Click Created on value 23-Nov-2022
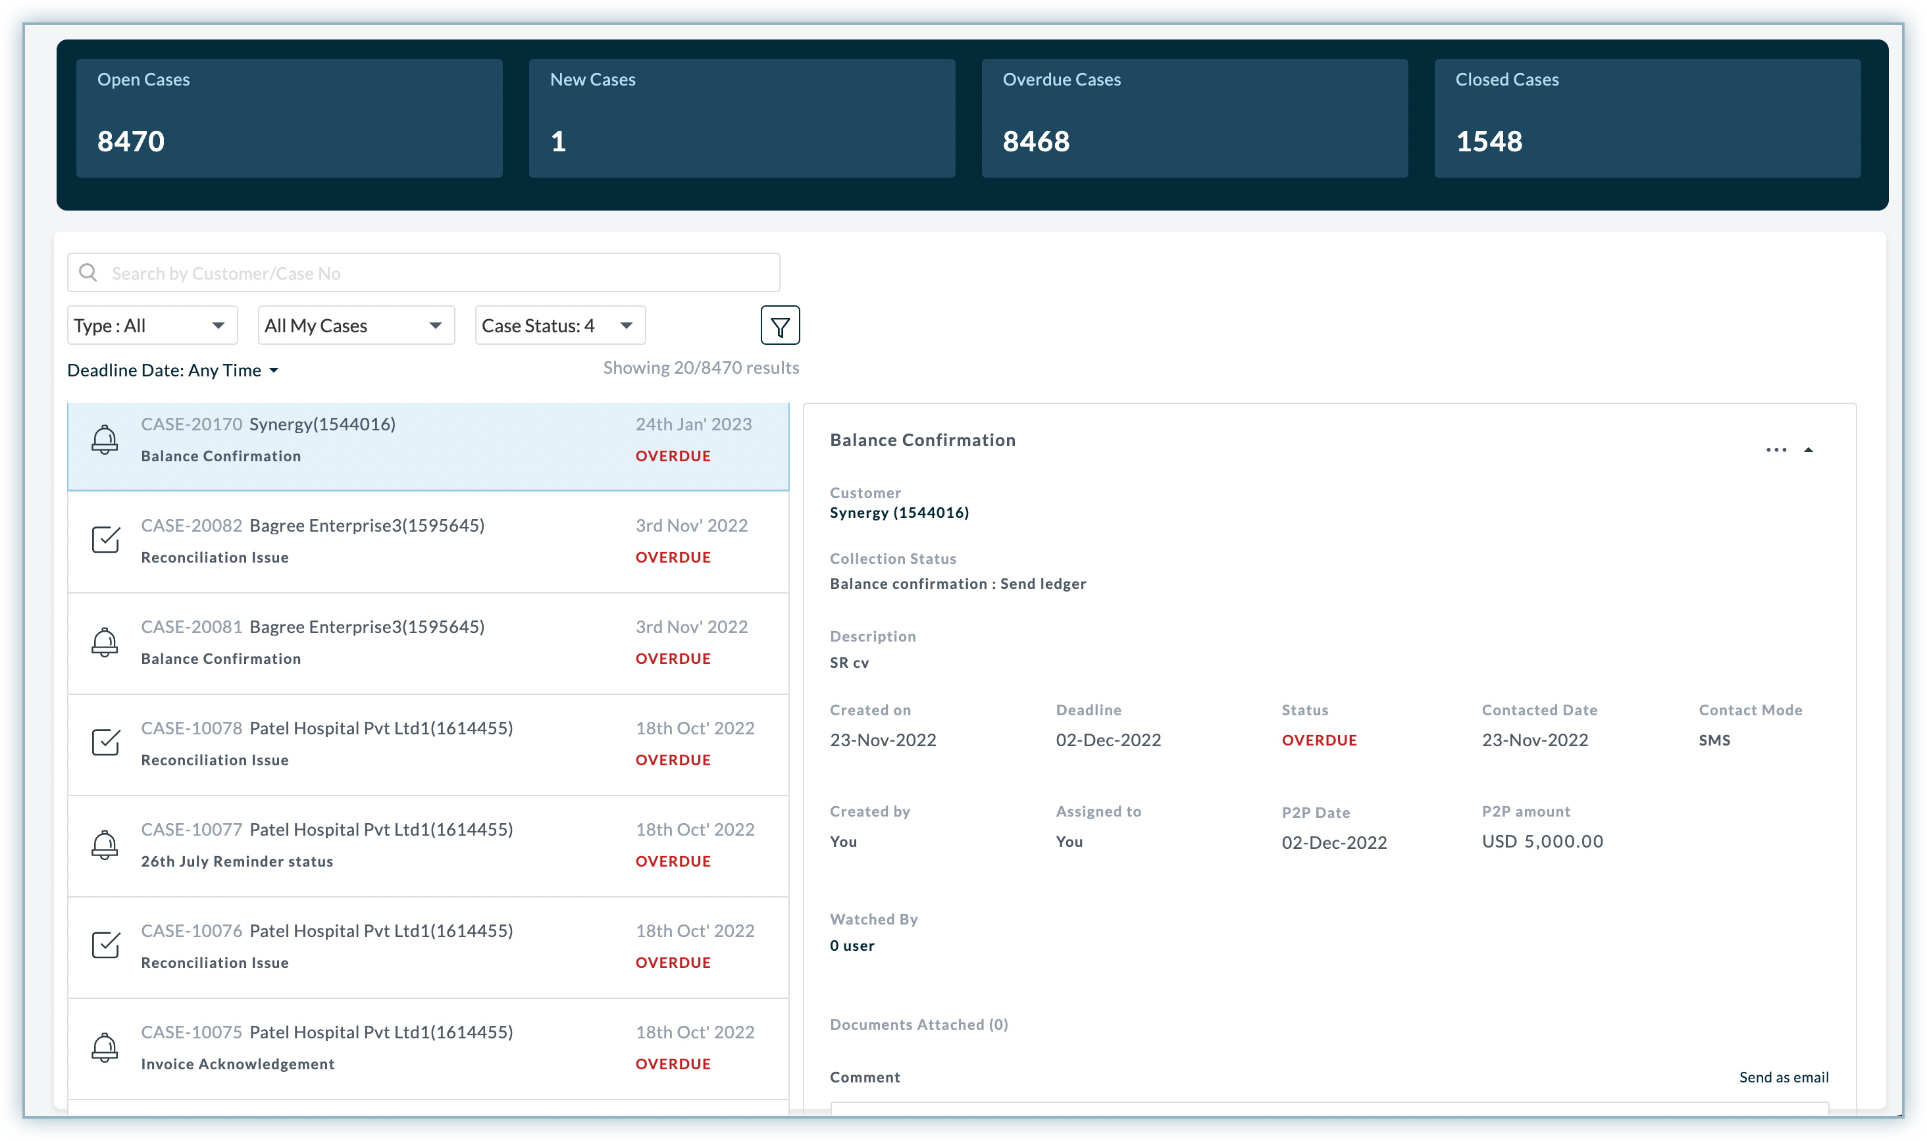Image resolution: width=1927 pixels, height=1141 pixels. tap(883, 740)
